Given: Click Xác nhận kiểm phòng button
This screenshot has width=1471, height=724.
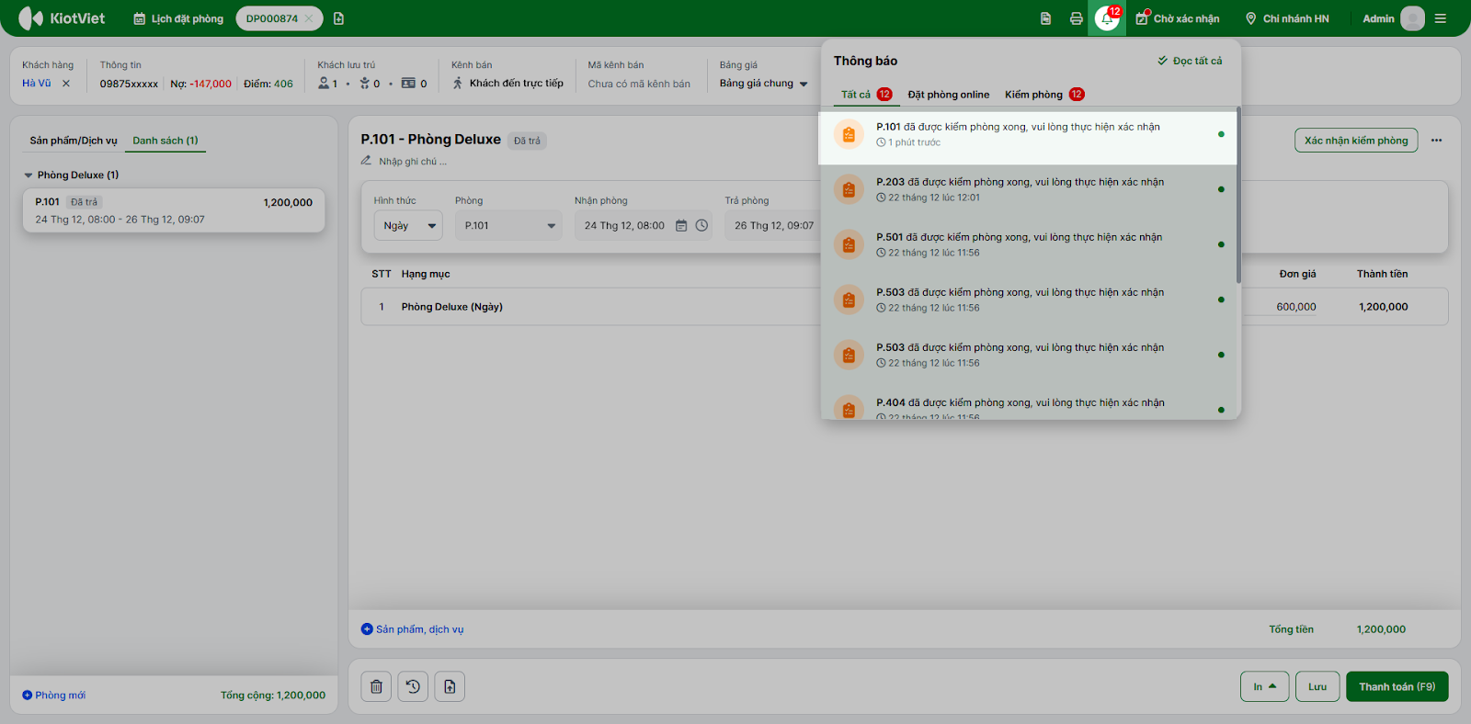Looking at the screenshot, I should coord(1356,141).
